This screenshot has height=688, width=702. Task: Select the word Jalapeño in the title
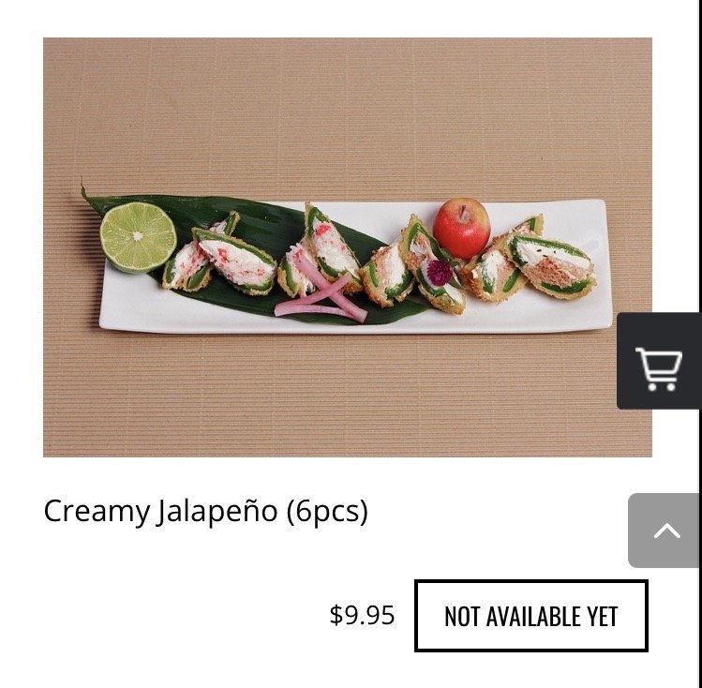pyautogui.click(x=217, y=511)
